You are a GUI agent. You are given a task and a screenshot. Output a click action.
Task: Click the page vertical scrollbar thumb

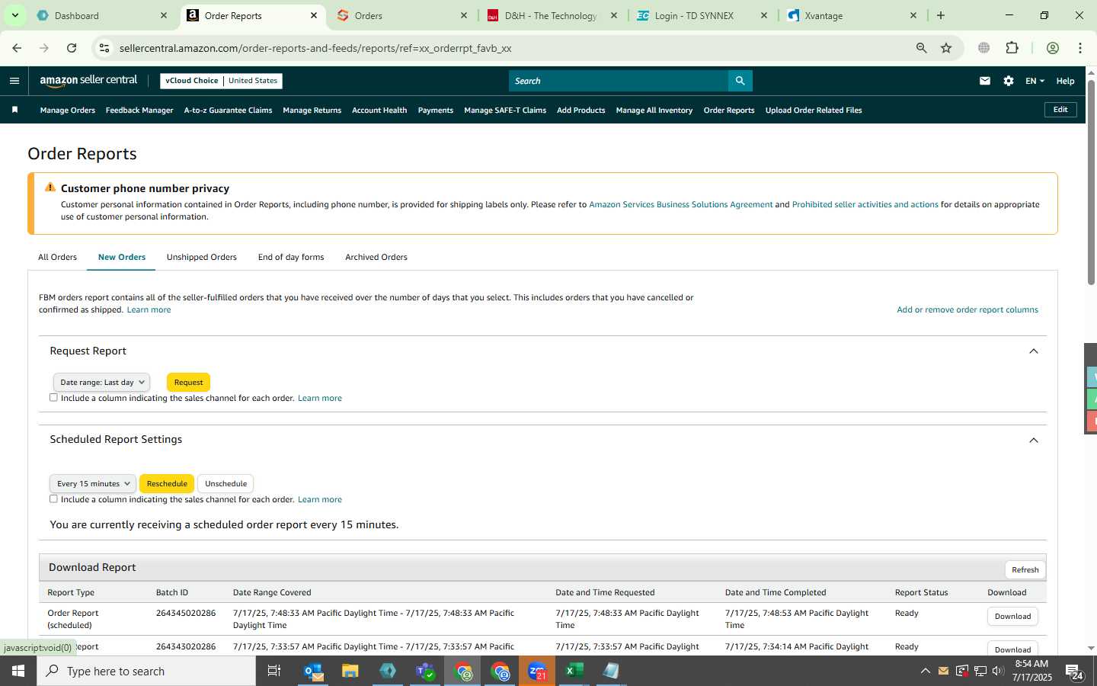(1091, 181)
